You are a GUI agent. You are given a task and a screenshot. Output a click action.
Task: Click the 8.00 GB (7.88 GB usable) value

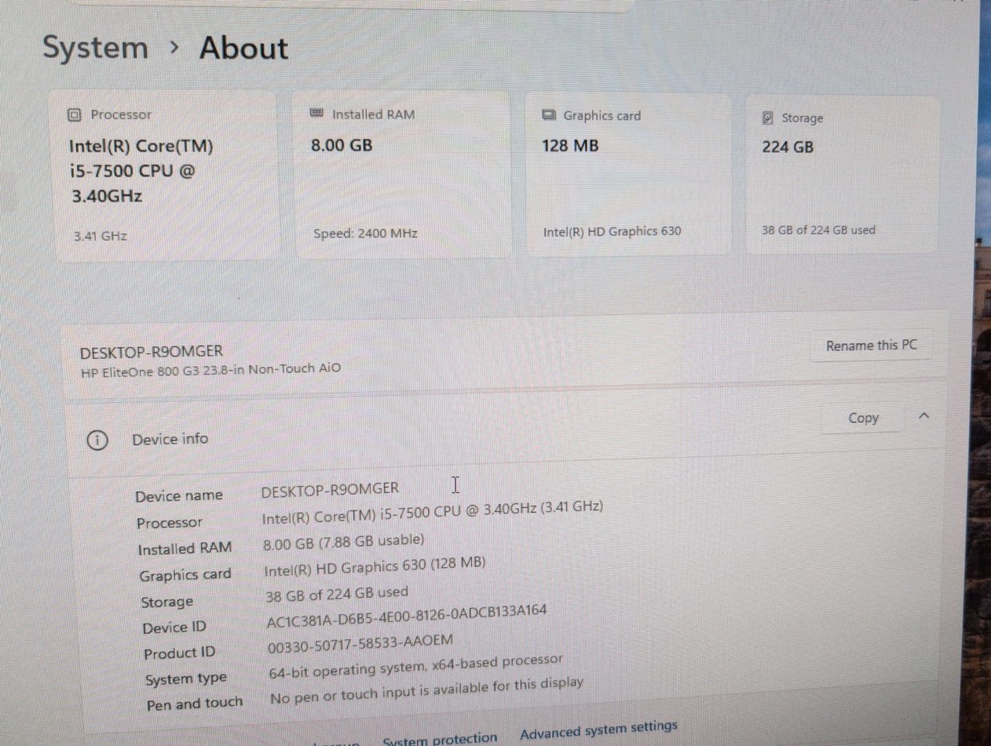344,542
